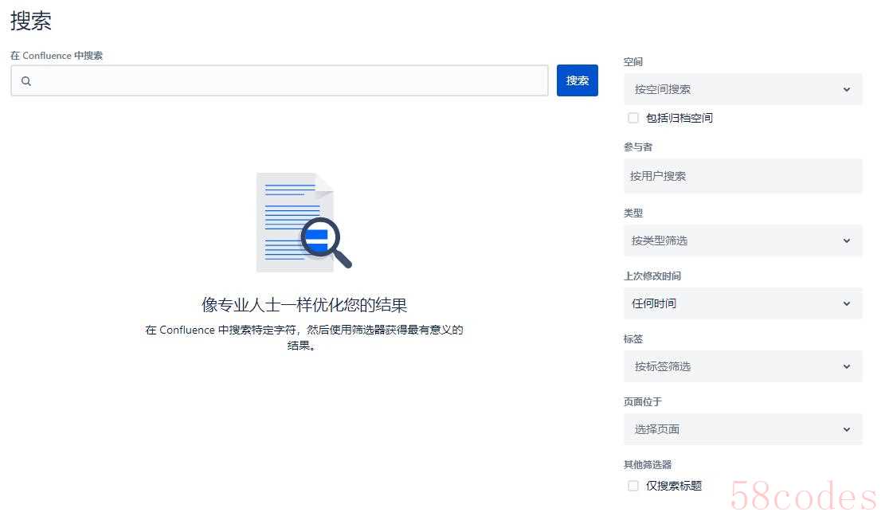Screen dimensions: 889x520
Task: Open the 按类型筛选 dropdown
Action: coord(742,240)
